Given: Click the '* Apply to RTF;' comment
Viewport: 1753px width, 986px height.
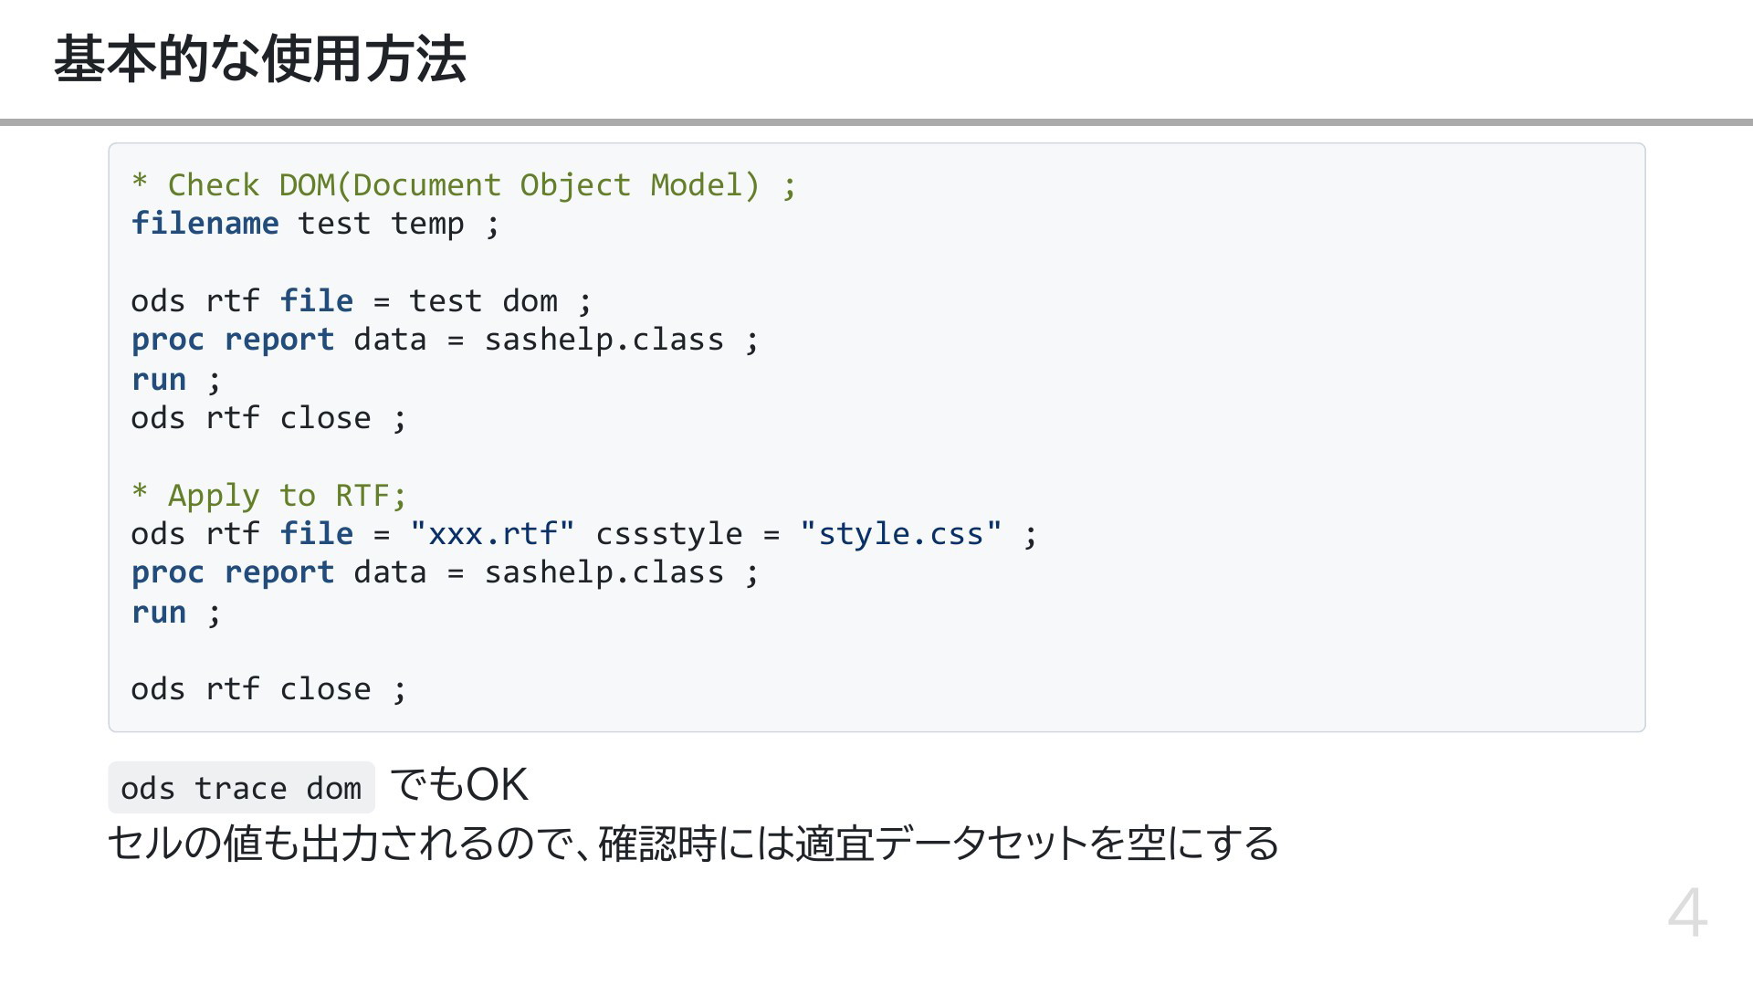Looking at the screenshot, I should click(x=268, y=496).
